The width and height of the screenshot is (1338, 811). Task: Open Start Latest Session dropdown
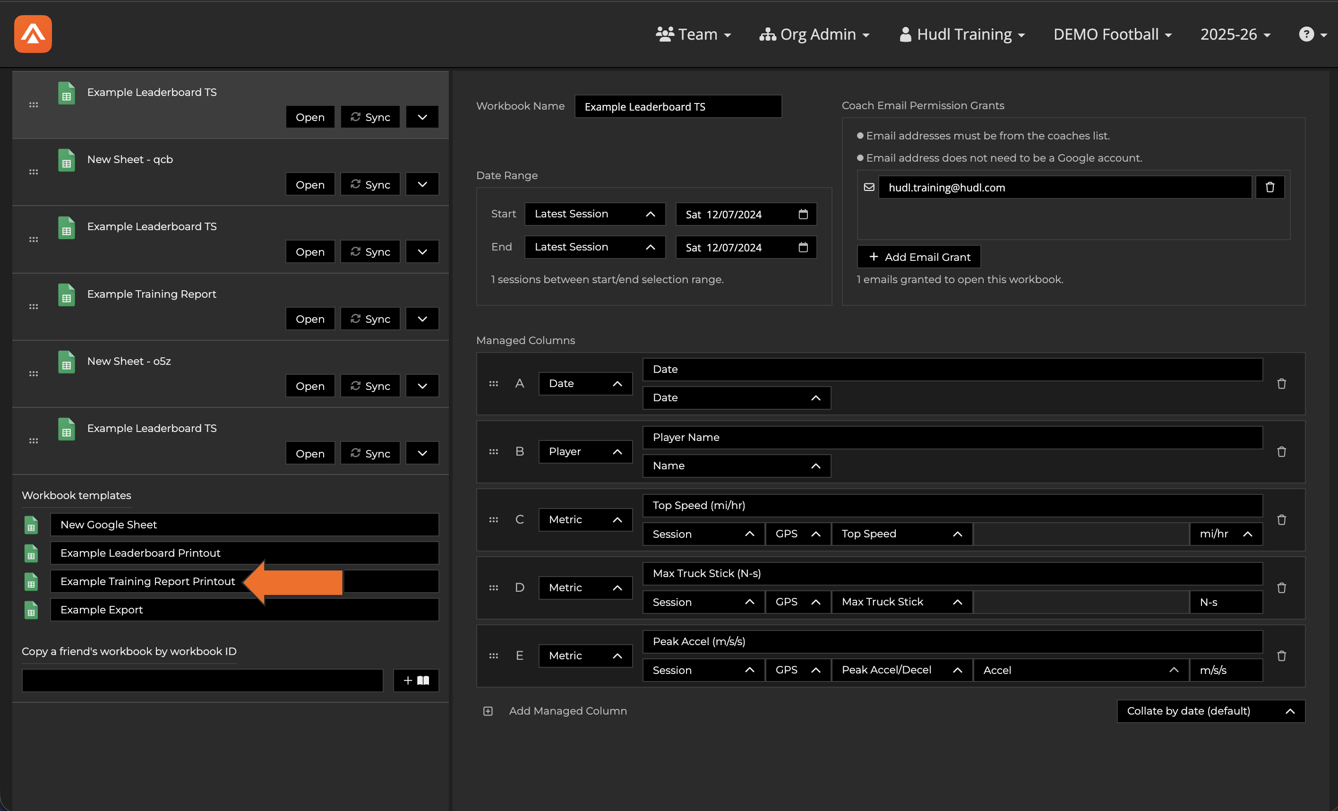(595, 214)
